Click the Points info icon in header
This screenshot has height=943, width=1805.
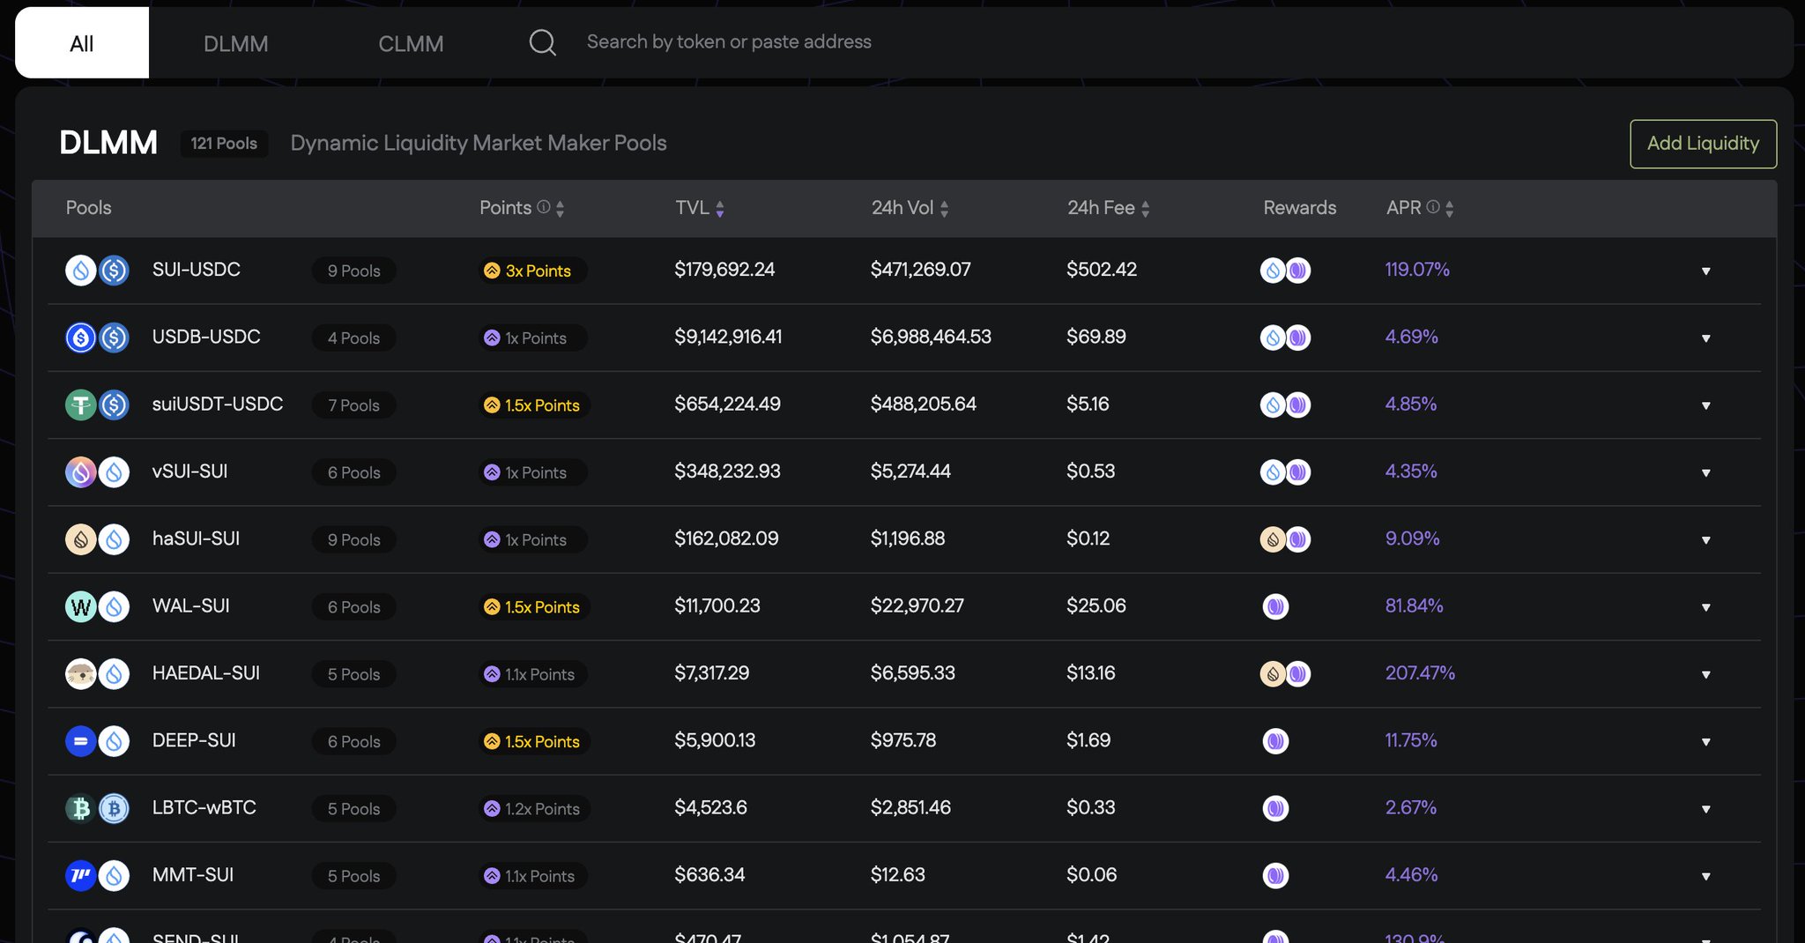pos(544,207)
